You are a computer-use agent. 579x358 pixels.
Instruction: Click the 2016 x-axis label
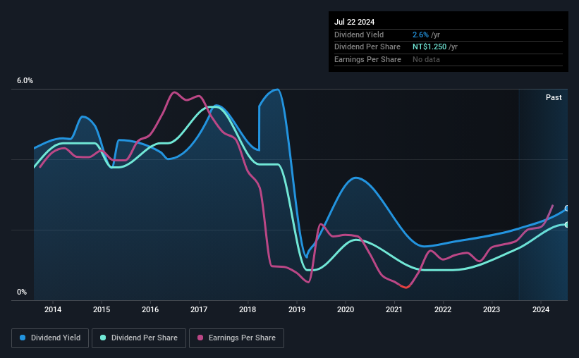(x=150, y=309)
